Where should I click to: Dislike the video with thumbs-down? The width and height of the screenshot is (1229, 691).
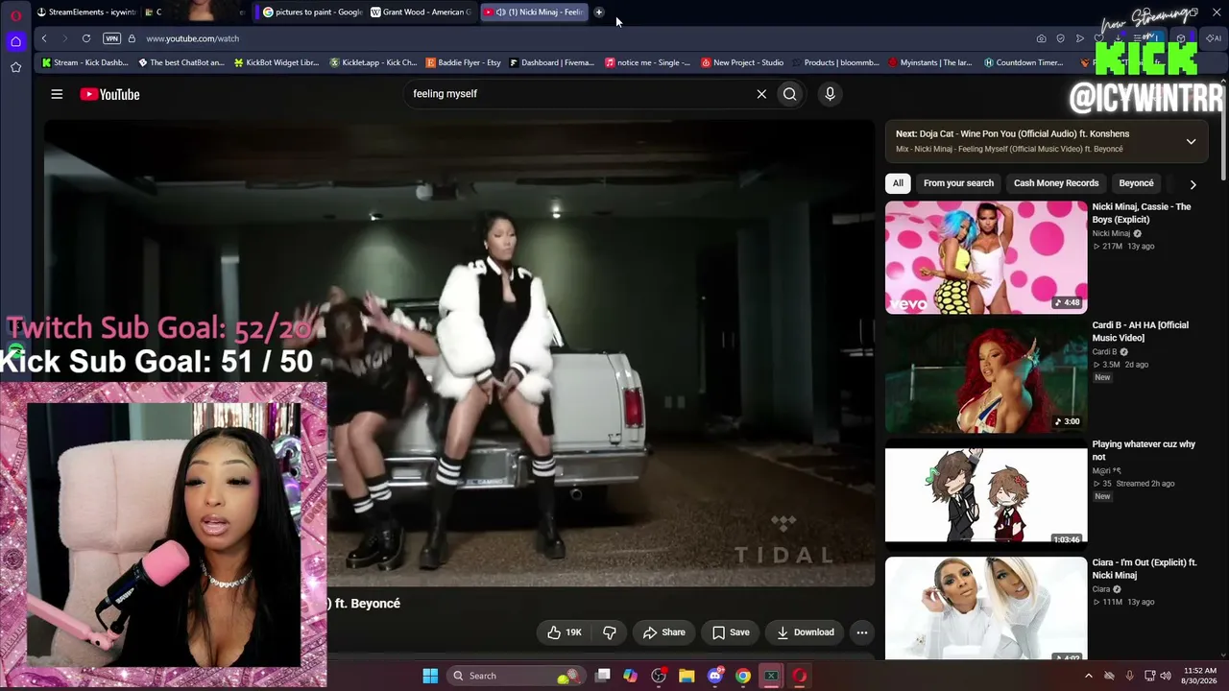[x=610, y=632]
